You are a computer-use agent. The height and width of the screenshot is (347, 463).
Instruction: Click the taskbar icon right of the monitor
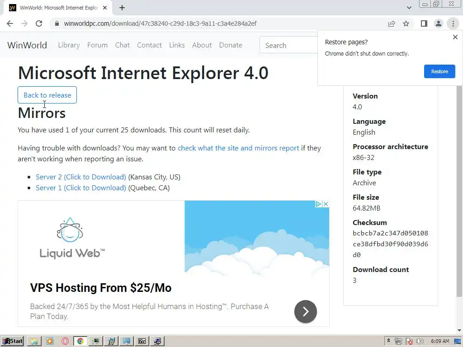pyautogui.click(x=111, y=342)
